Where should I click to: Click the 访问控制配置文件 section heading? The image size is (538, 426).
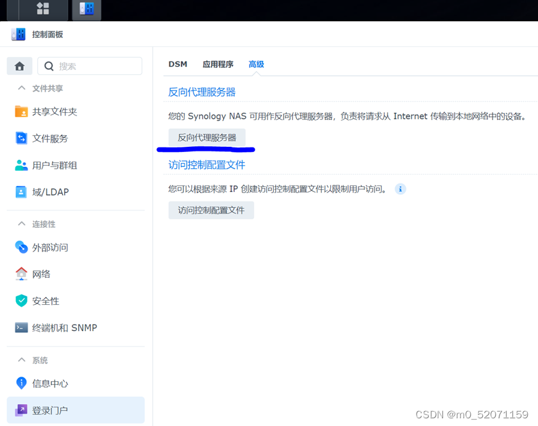pos(206,165)
